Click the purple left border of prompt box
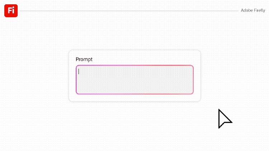This screenshot has width=269, height=151. click(x=76, y=80)
